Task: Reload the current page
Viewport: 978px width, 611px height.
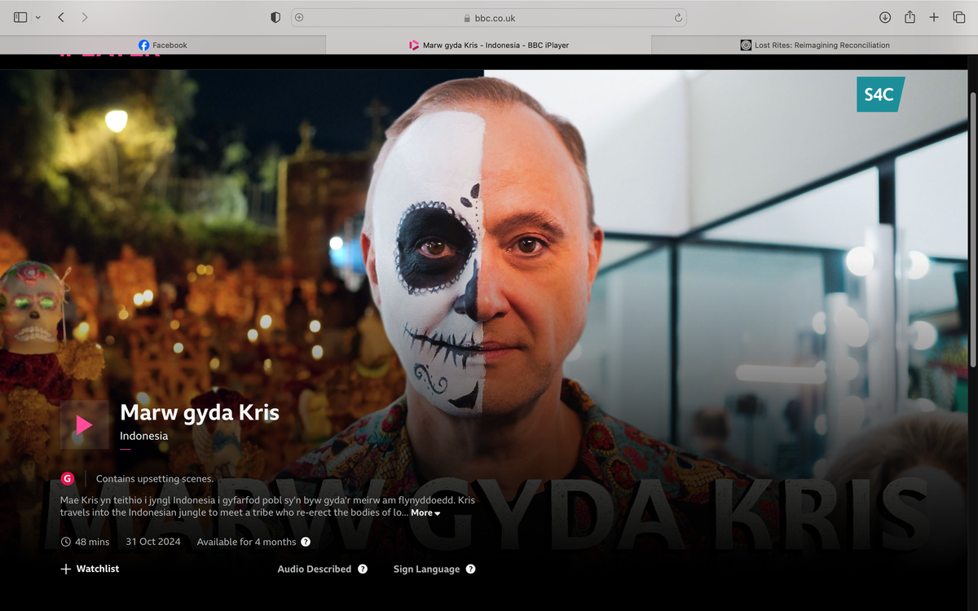Action: coord(677,17)
